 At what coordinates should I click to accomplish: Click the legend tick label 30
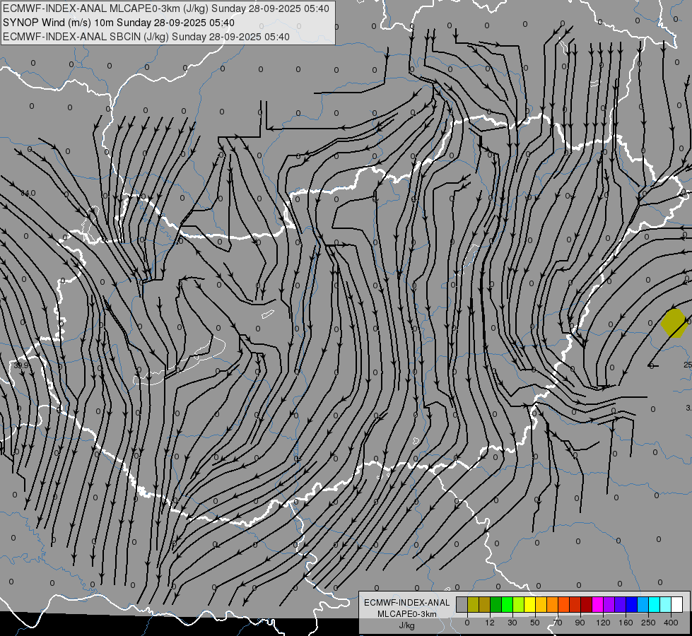[x=512, y=623]
